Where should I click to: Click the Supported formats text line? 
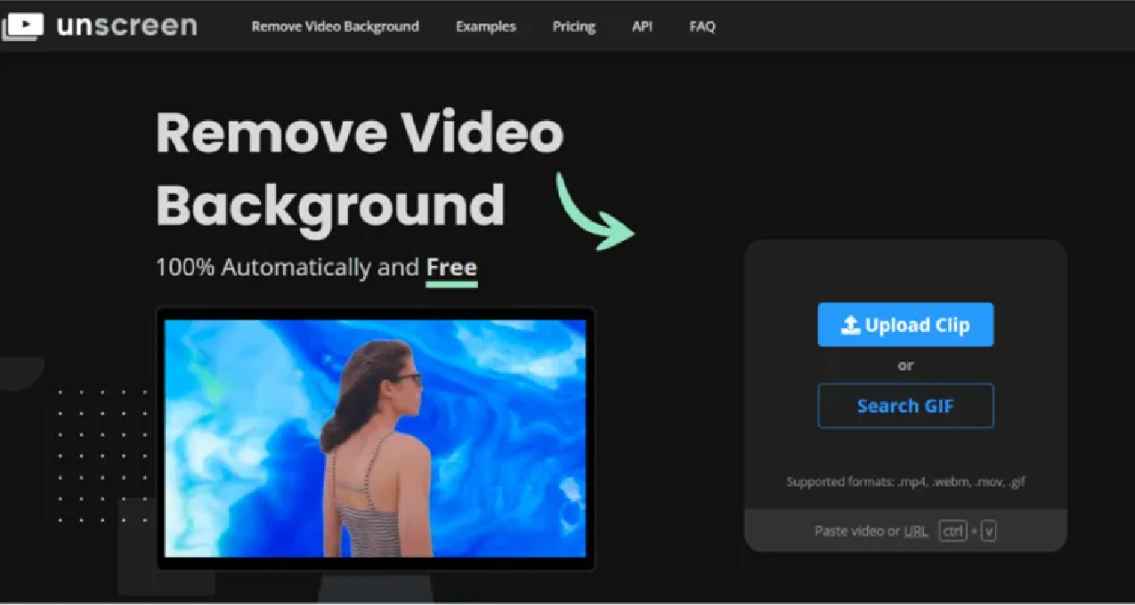click(905, 482)
